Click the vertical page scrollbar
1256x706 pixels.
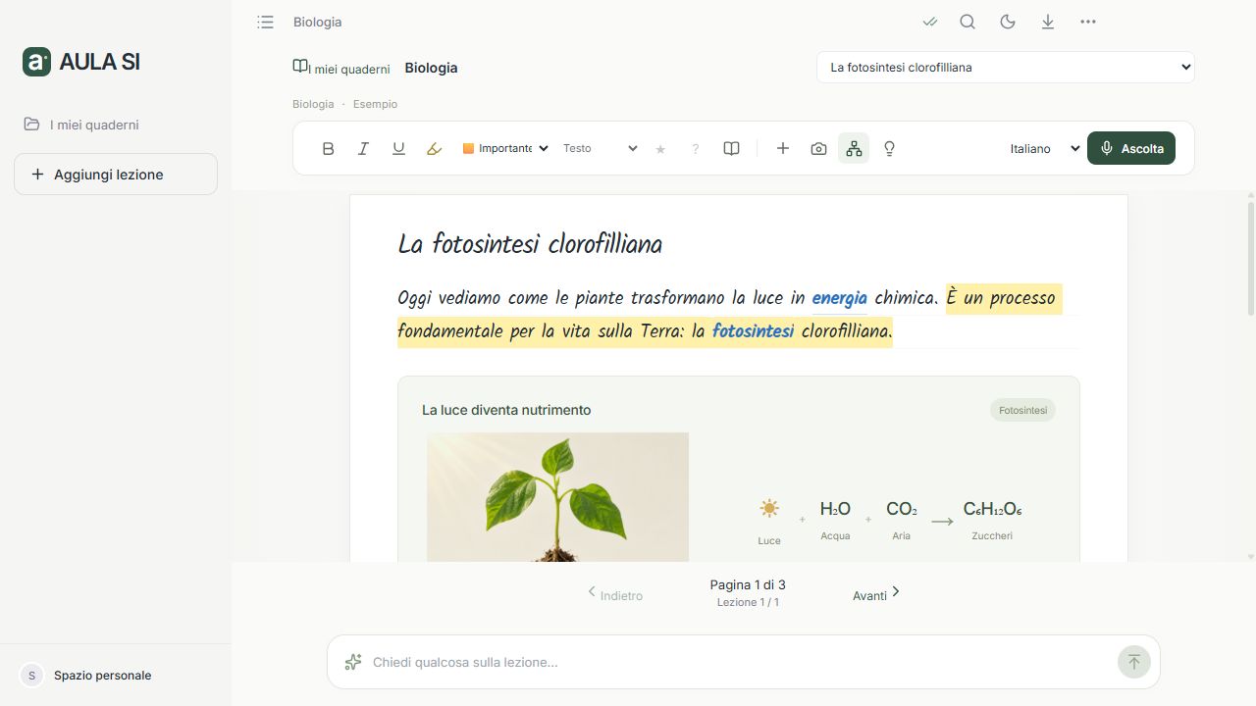[x=1250, y=259]
